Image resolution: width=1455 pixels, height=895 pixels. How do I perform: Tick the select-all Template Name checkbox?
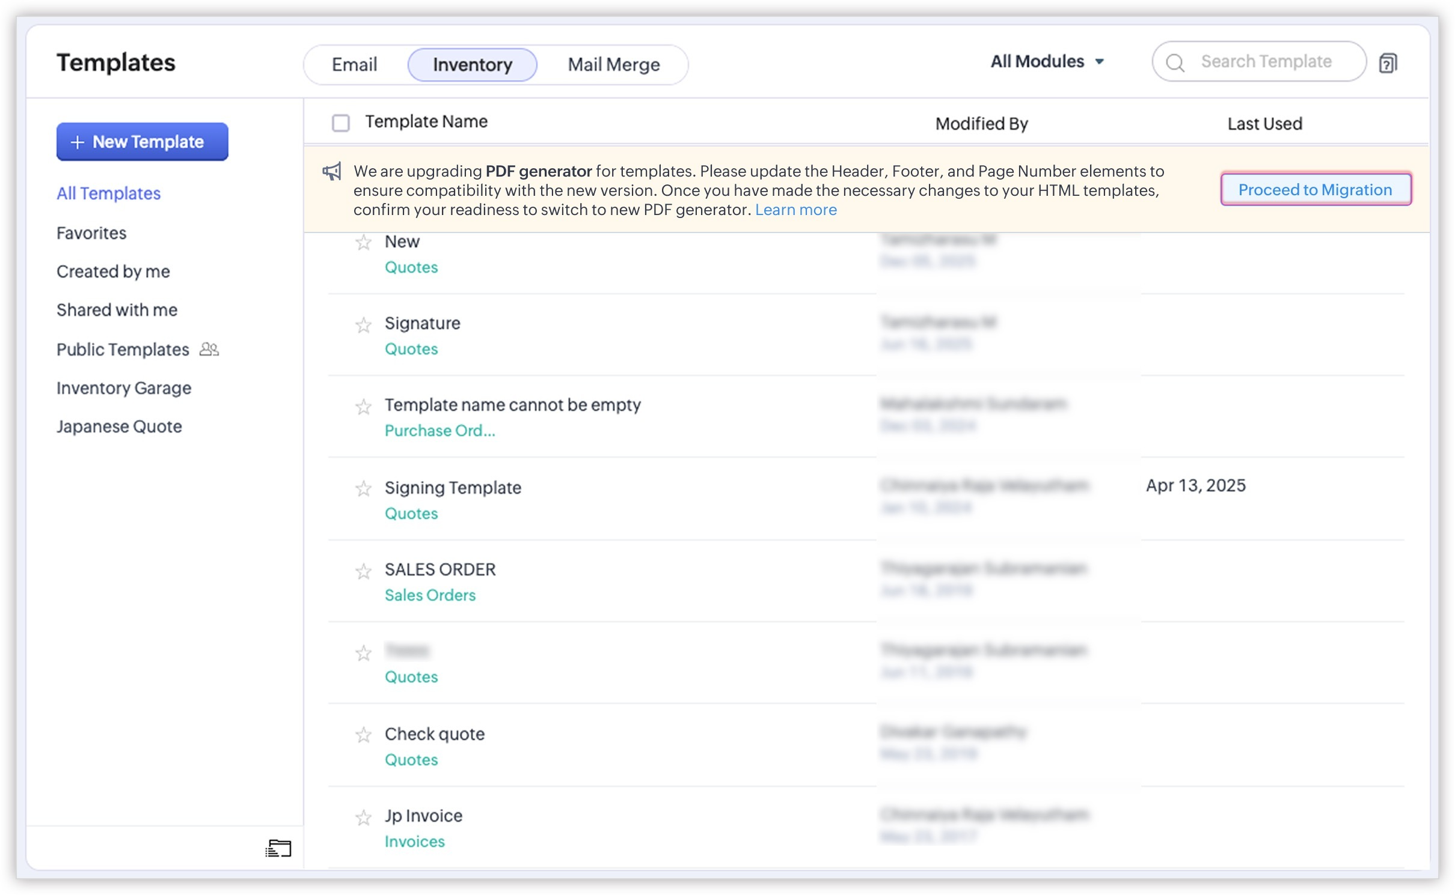click(341, 123)
